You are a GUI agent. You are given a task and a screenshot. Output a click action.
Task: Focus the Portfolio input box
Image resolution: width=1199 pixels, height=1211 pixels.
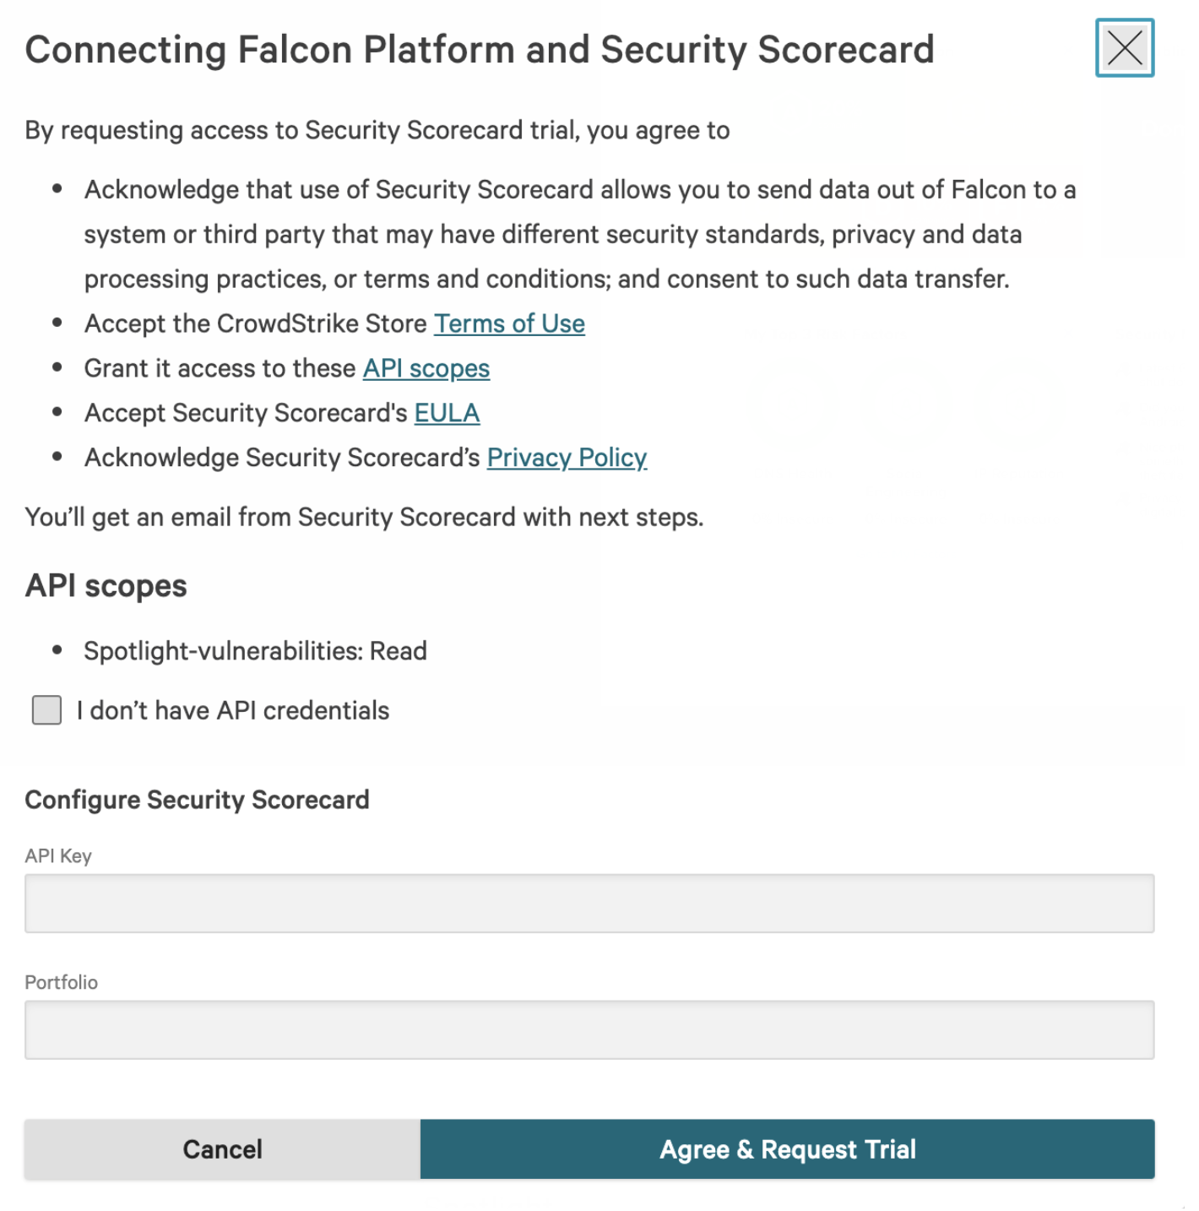(x=589, y=1029)
